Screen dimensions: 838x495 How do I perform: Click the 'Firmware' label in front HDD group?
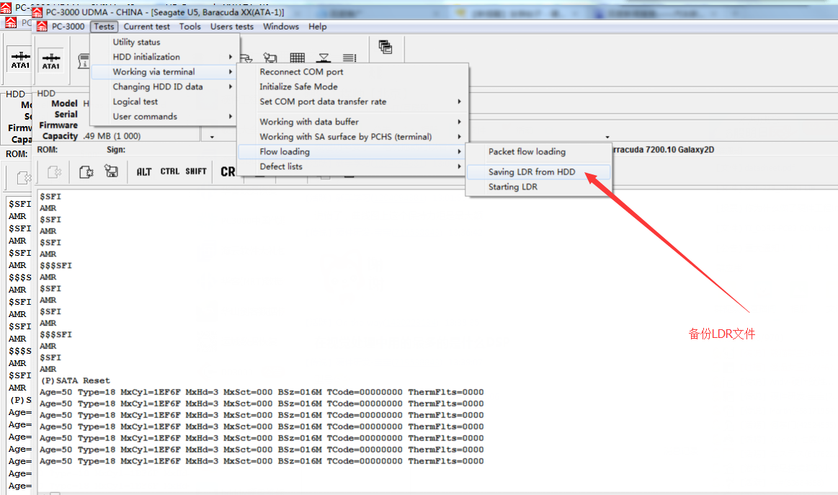58,125
